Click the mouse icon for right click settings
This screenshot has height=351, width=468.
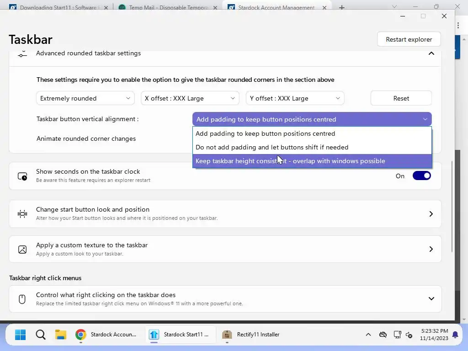[x=22, y=299]
